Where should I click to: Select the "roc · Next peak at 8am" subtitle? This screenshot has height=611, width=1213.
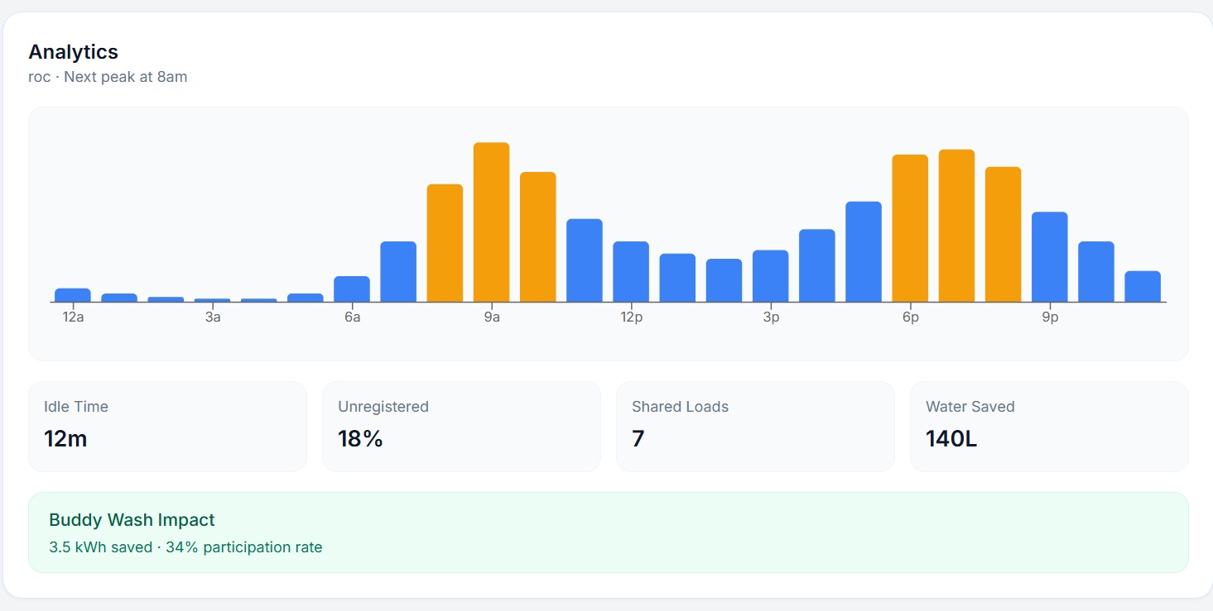108,77
